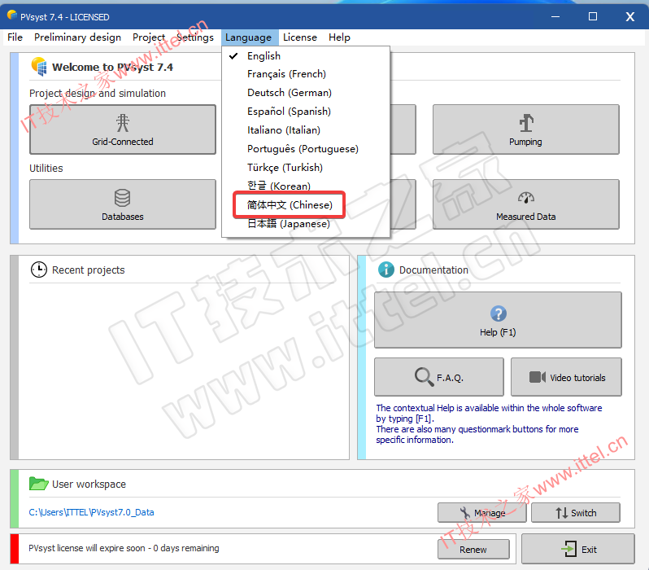This screenshot has height=570, width=649.
Task: Click the Manage wrench icon
Action: click(x=465, y=513)
